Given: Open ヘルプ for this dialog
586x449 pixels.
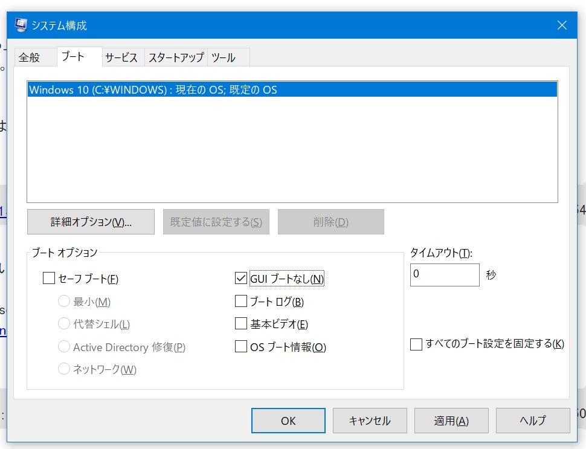Looking at the screenshot, I should pos(533,421).
